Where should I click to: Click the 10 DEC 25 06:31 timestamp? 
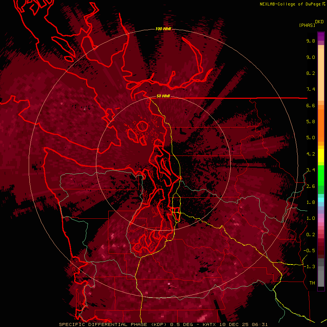[x=243, y=324]
